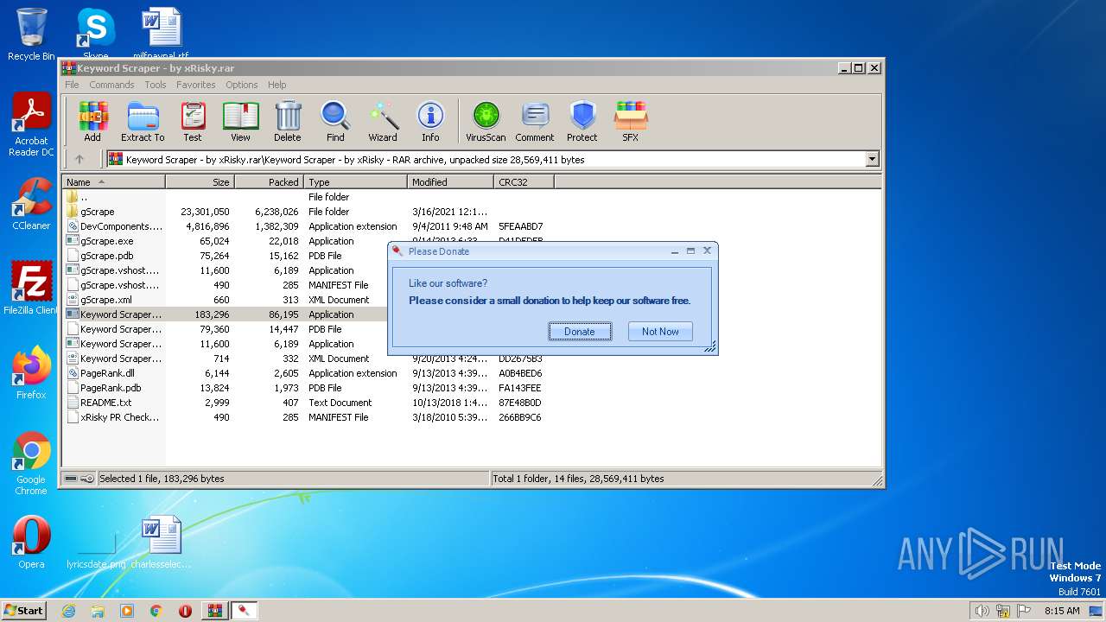The height and width of the screenshot is (622, 1106).
Task: Open the Commands menu
Action: pyautogui.click(x=111, y=85)
